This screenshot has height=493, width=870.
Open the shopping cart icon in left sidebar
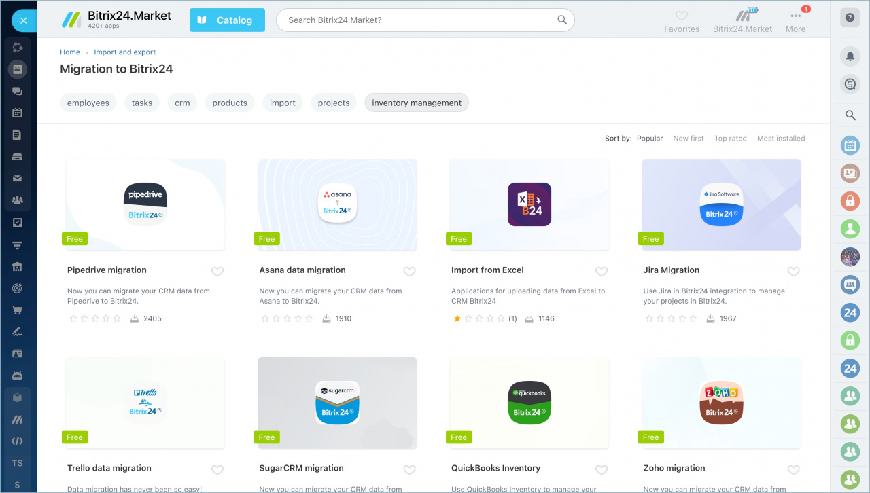pyautogui.click(x=18, y=310)
